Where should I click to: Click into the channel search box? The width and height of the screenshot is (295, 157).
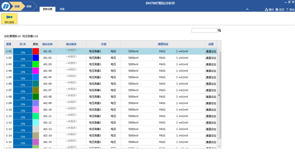tap(204, 30)
